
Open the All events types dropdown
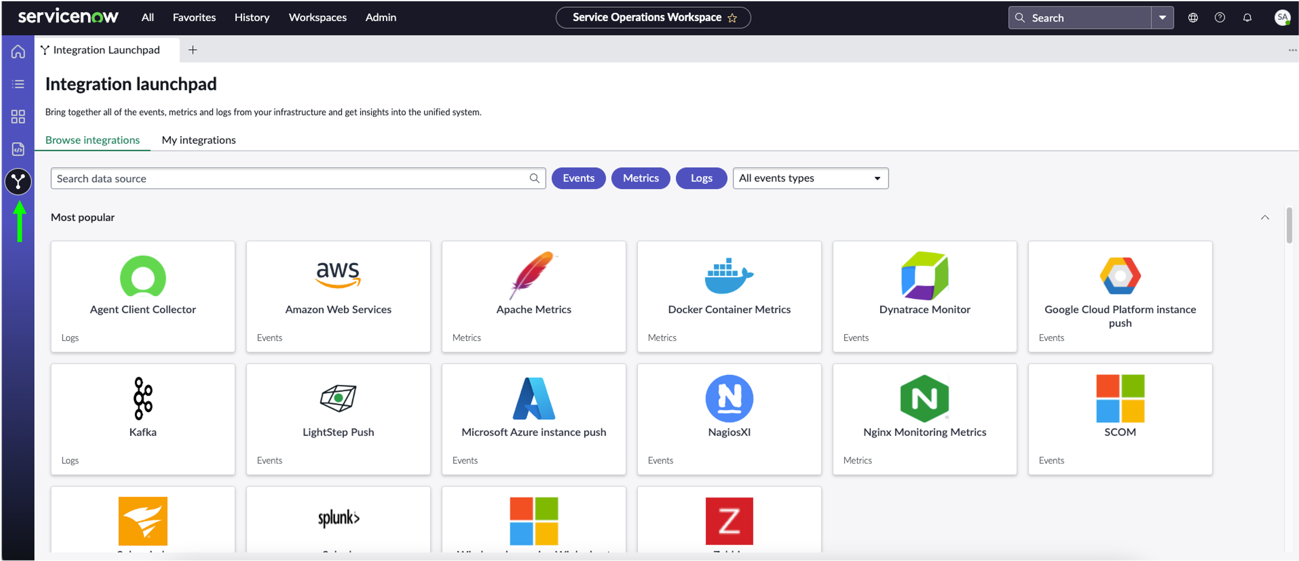pos(809,178)
